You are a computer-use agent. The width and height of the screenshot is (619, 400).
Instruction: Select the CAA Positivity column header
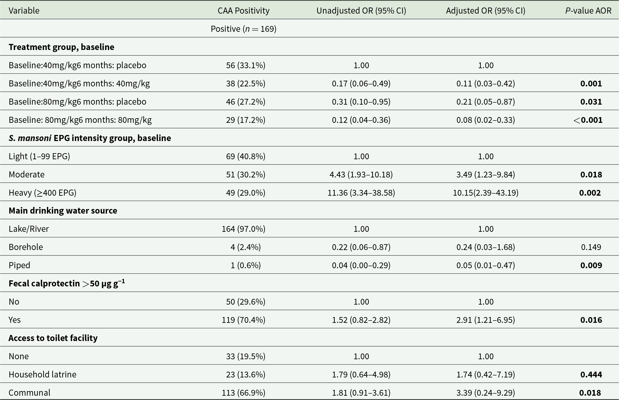tap(243, 11)
